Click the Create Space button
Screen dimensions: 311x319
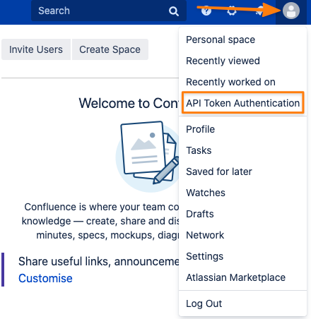click(110, 49)
